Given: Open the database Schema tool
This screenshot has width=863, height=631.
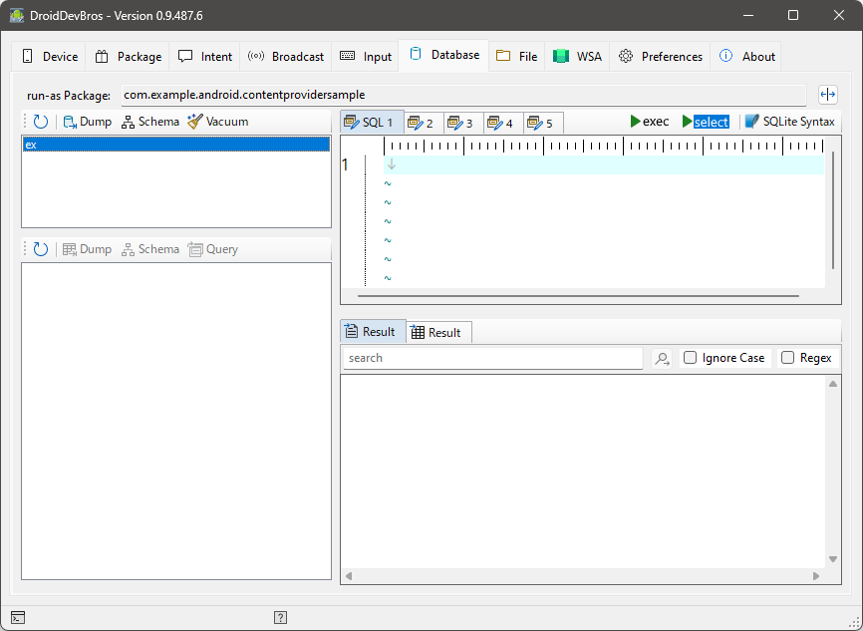Looking at the screenshot, I should pos(150,122).
